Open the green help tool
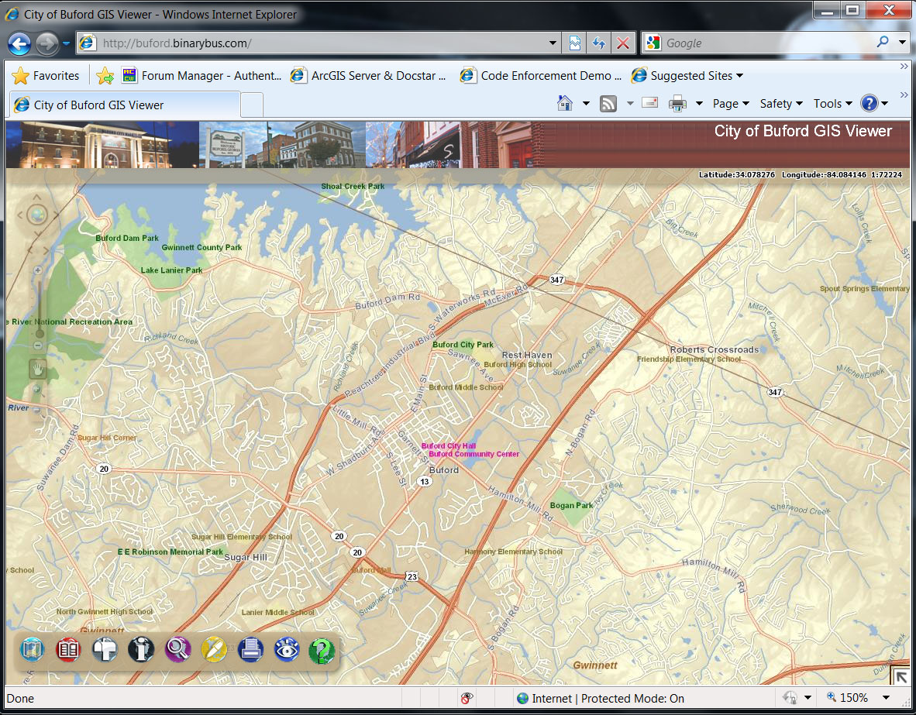 [322, 651]
